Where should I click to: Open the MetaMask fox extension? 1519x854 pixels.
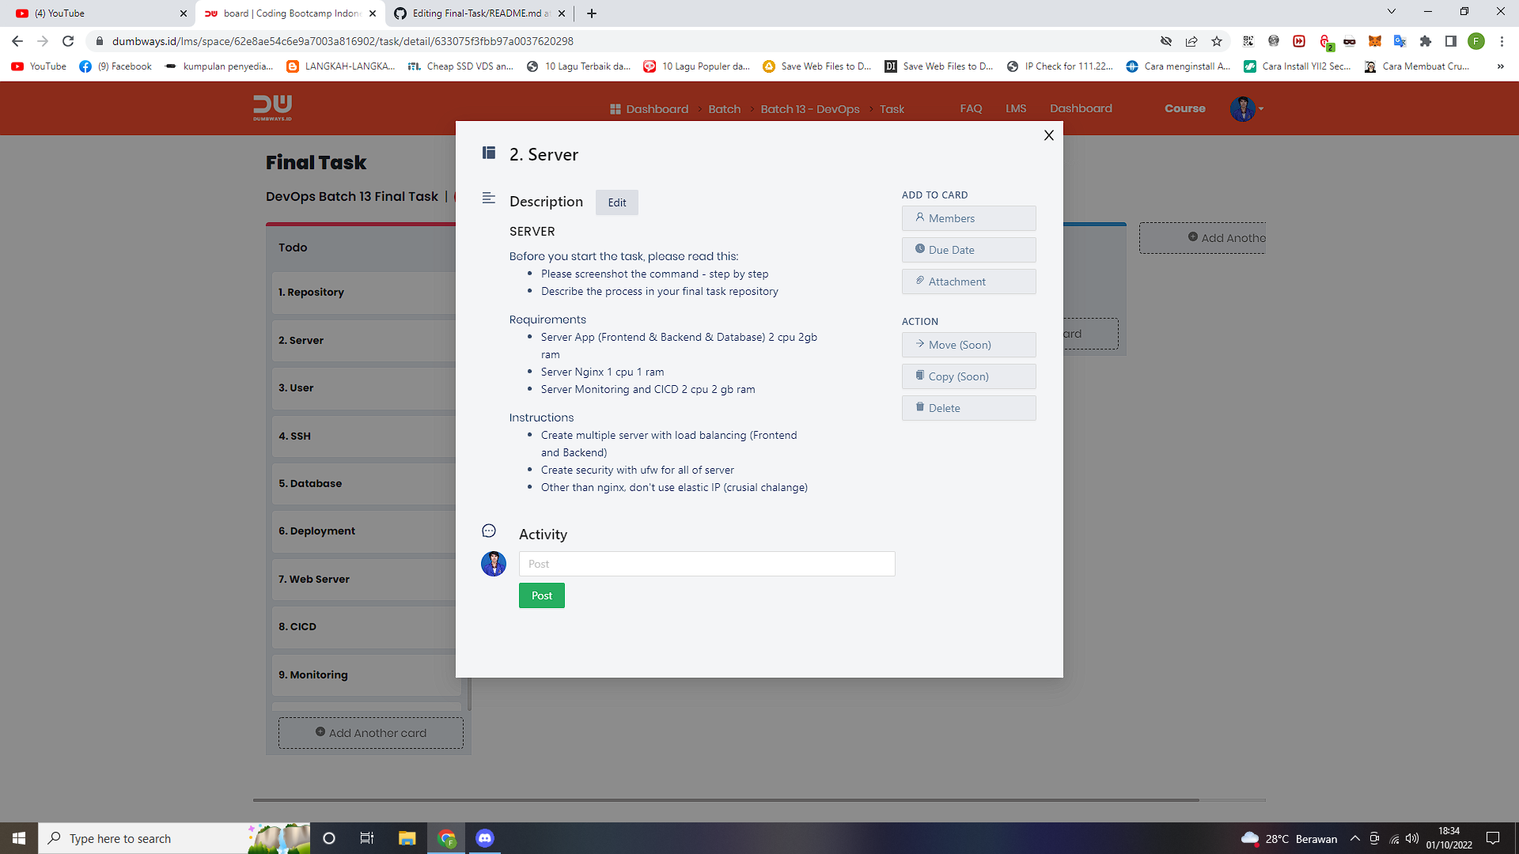(x=1375, y=41)
